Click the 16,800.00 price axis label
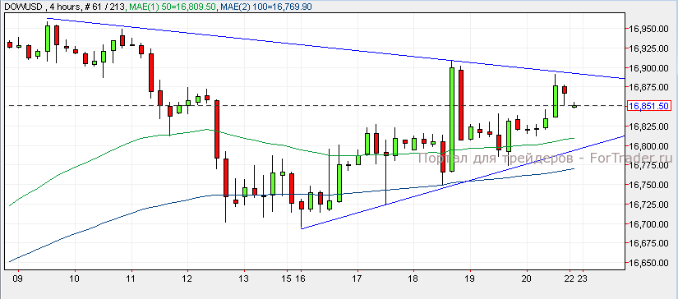The height and width of the screenshot is (299, 678). [x=648, y=146]
